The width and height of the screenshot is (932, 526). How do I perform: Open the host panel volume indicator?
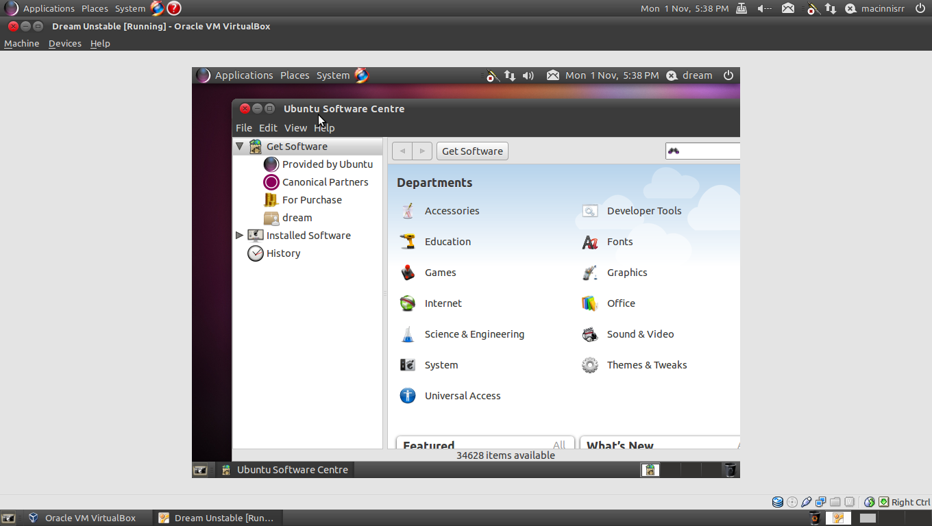tap(765, 8)
